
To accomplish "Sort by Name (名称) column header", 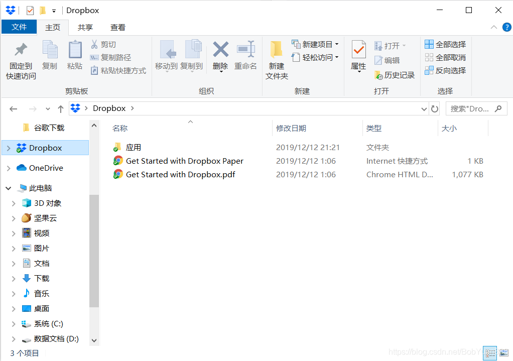I will click(x=120, y=129).
